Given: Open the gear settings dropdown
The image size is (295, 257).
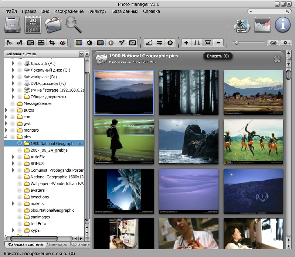Looking at the screenshot, I should pos(285,43).
